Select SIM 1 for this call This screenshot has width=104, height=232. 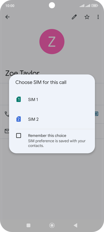point(52,100)
